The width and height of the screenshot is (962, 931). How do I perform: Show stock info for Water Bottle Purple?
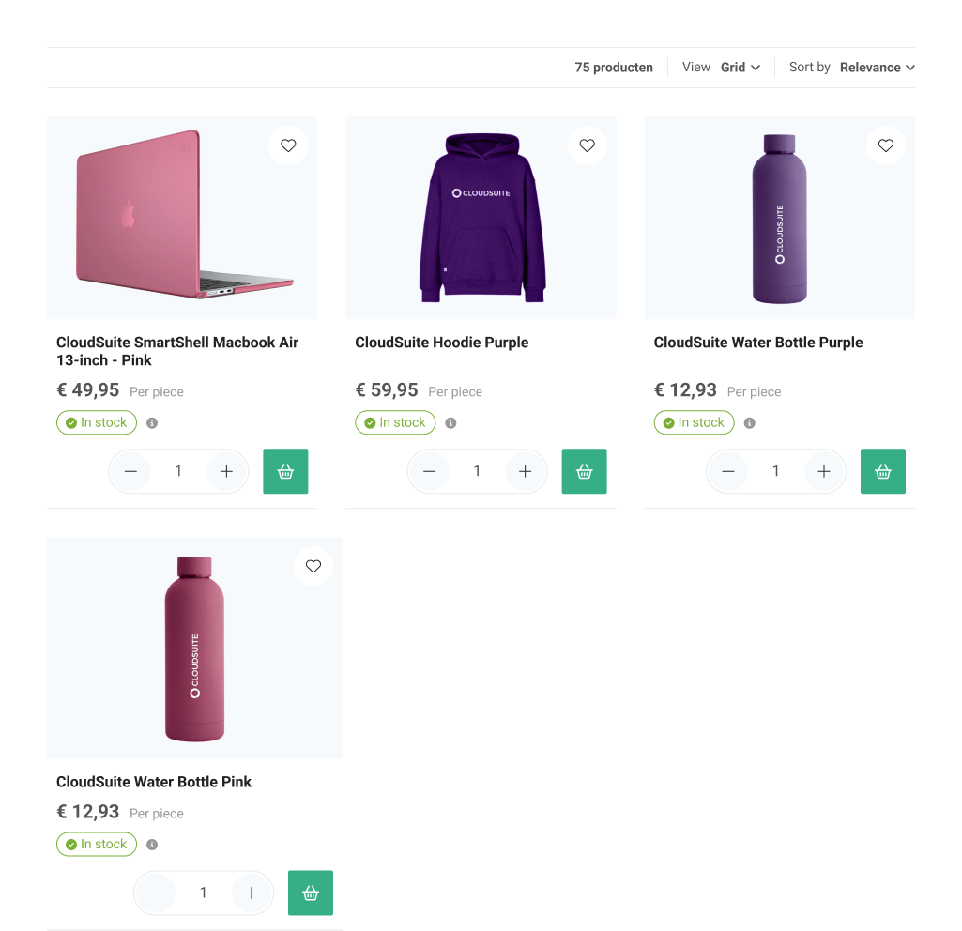pyautogui.click(x=749, y=423)
